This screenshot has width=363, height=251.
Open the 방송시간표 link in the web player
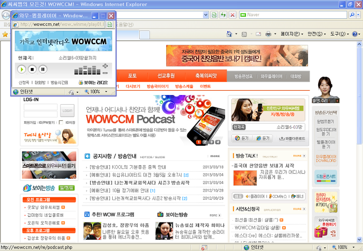(59, 83)
